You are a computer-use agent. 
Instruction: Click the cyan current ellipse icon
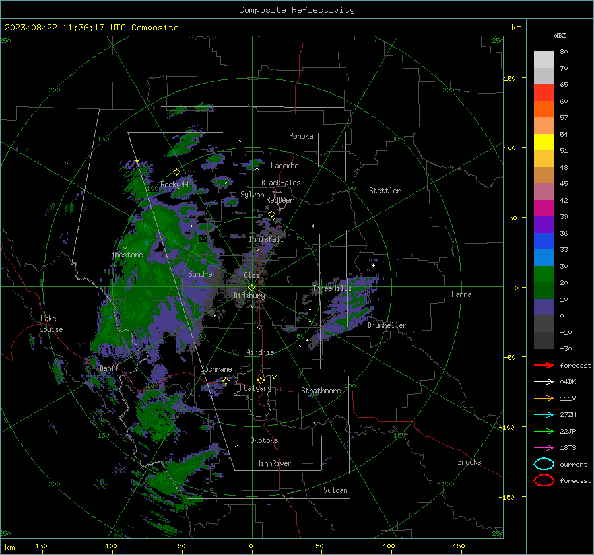[544, 464]
